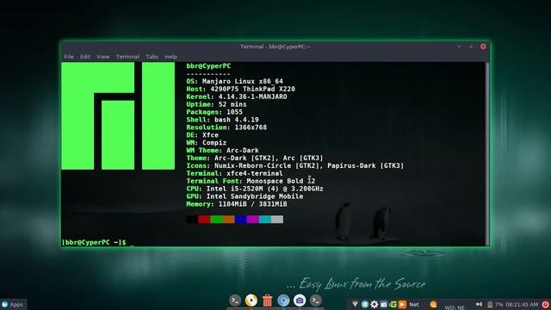Open the settings gear tray icon
The width and height of the screenshot is (551, 310).
[x=375, y=304]
